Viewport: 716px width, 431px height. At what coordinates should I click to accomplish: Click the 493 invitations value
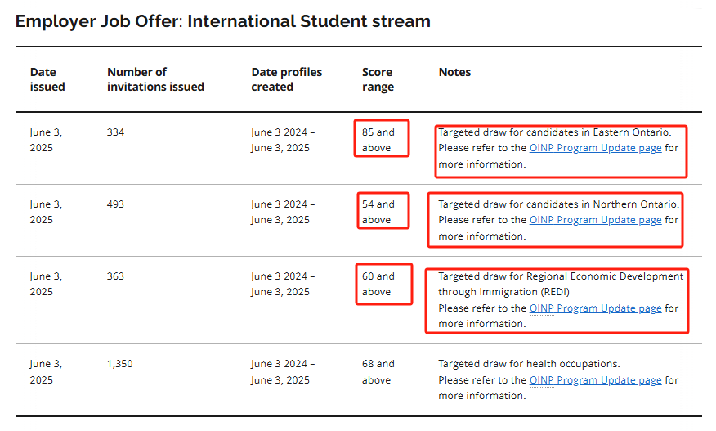point(115,204)
